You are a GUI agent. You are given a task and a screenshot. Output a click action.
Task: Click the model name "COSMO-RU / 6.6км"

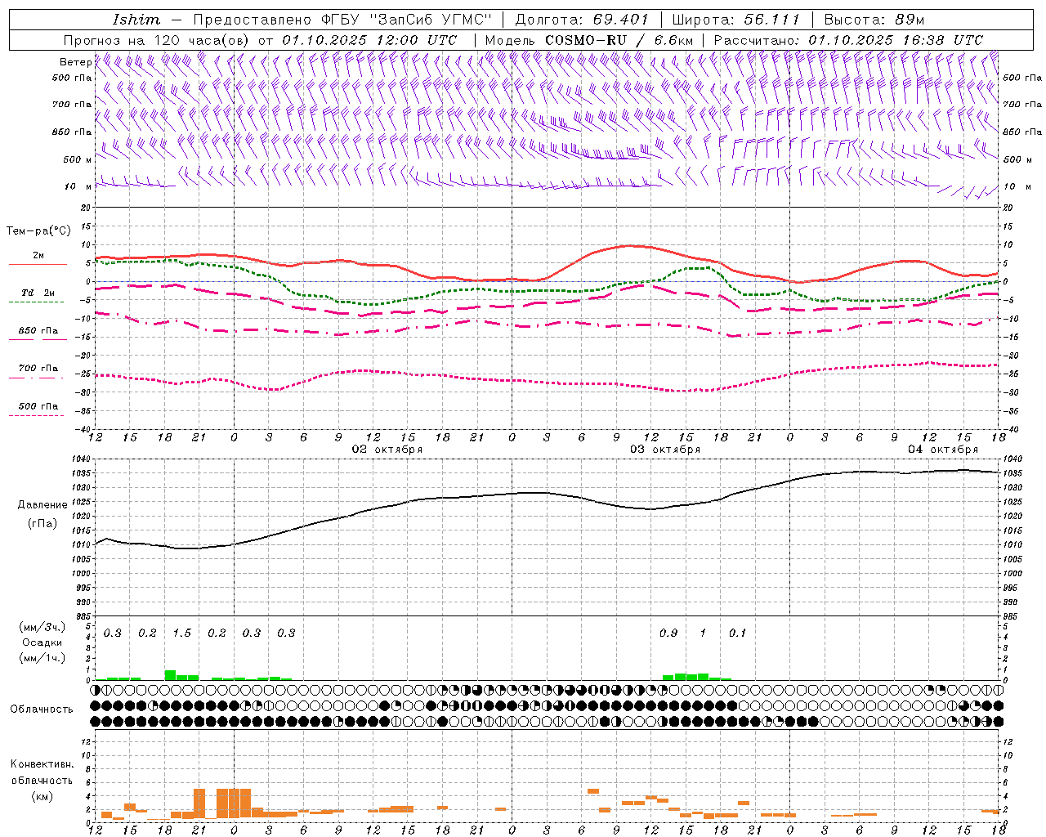click(x=620, y=40)
